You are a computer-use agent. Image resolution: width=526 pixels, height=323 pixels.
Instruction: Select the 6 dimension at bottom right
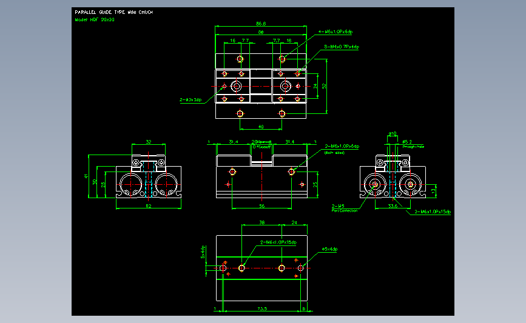pos(303,308)
